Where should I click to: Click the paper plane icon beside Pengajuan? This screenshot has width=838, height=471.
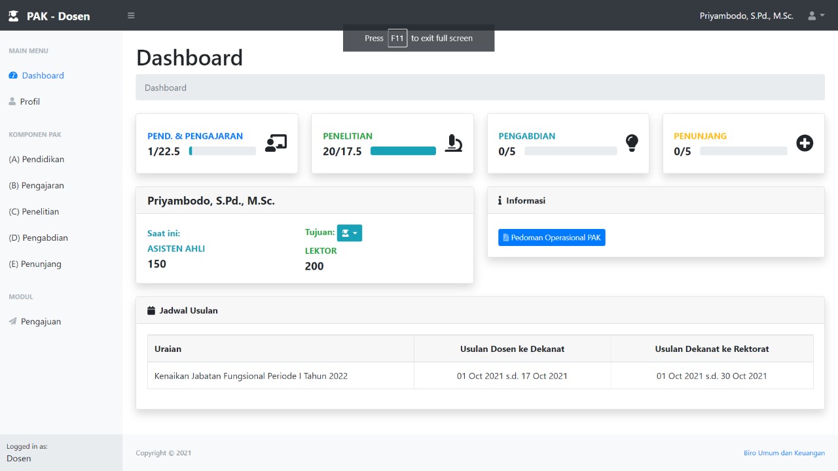pos(12,321)
